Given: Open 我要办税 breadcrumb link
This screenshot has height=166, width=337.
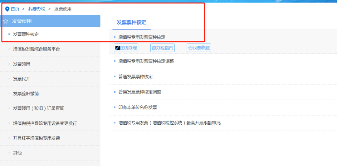Looking at the screenshot, I should pos(37,9).
